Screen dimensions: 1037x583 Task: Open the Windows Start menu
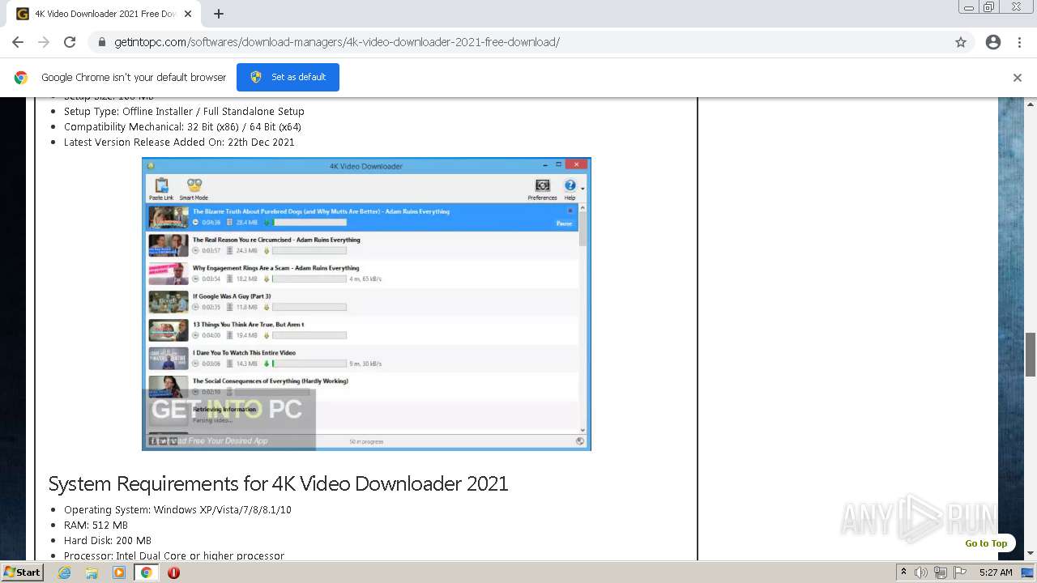tap(22, 572)
